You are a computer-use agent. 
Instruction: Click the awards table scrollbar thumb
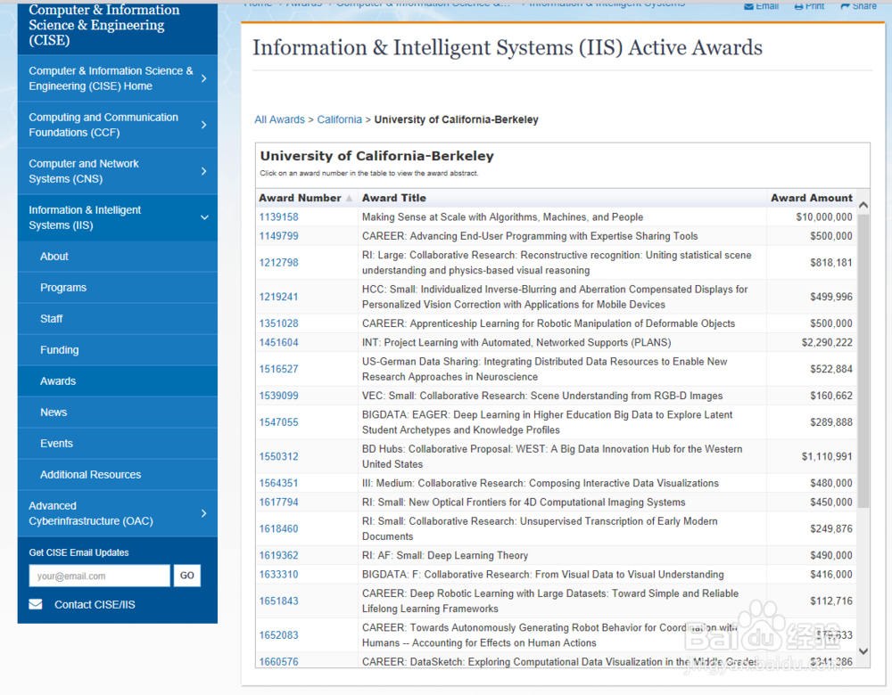click(x=863, y=361)
